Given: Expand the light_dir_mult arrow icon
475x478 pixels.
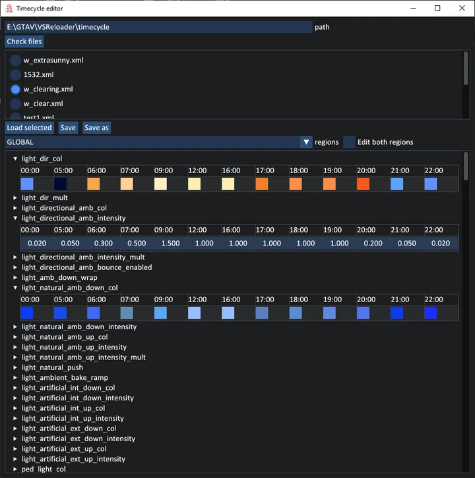Looking at the screenshot, I should click(x=15, y=198).
